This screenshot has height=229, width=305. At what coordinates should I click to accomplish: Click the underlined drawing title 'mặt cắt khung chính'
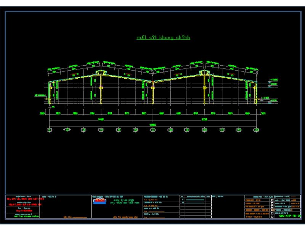[x=163, y=37]
